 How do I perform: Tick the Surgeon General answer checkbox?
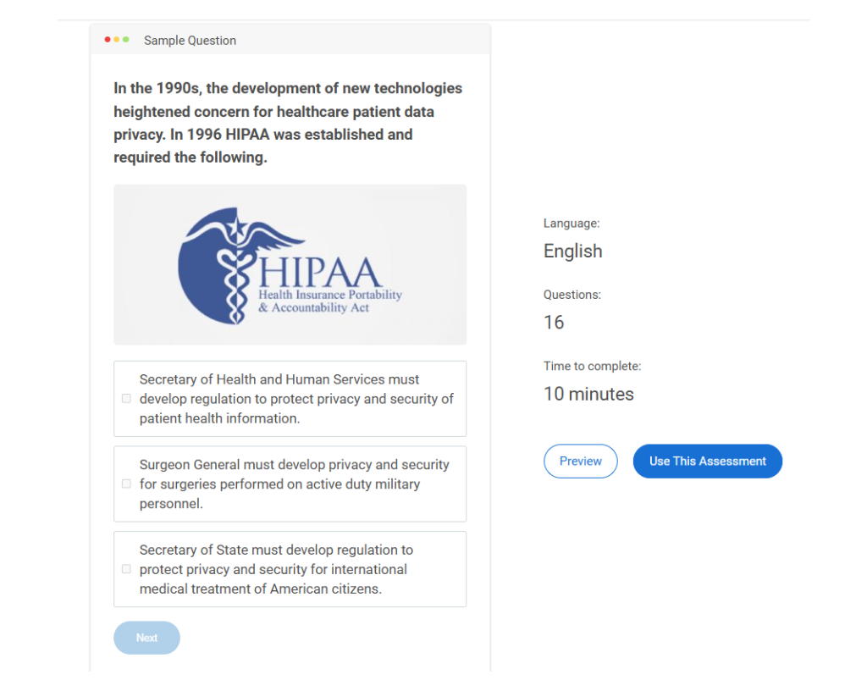pos(126,484)
